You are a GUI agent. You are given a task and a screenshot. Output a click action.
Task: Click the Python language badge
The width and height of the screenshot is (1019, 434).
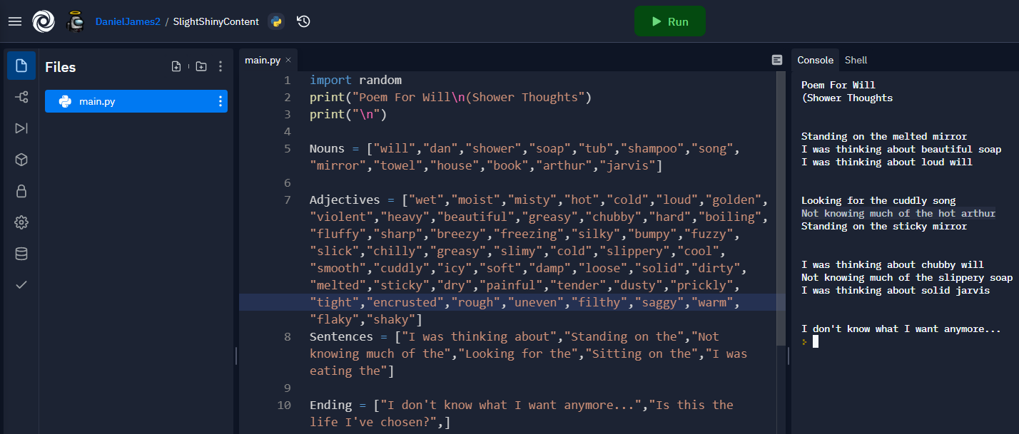(x=276, y=21)
